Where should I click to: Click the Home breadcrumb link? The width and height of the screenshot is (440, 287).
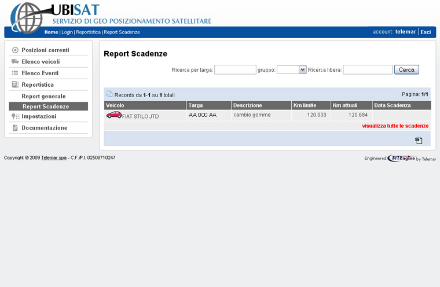click(x=52, y=32)
